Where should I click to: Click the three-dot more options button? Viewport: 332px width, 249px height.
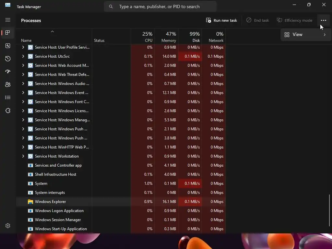point(323,20)
